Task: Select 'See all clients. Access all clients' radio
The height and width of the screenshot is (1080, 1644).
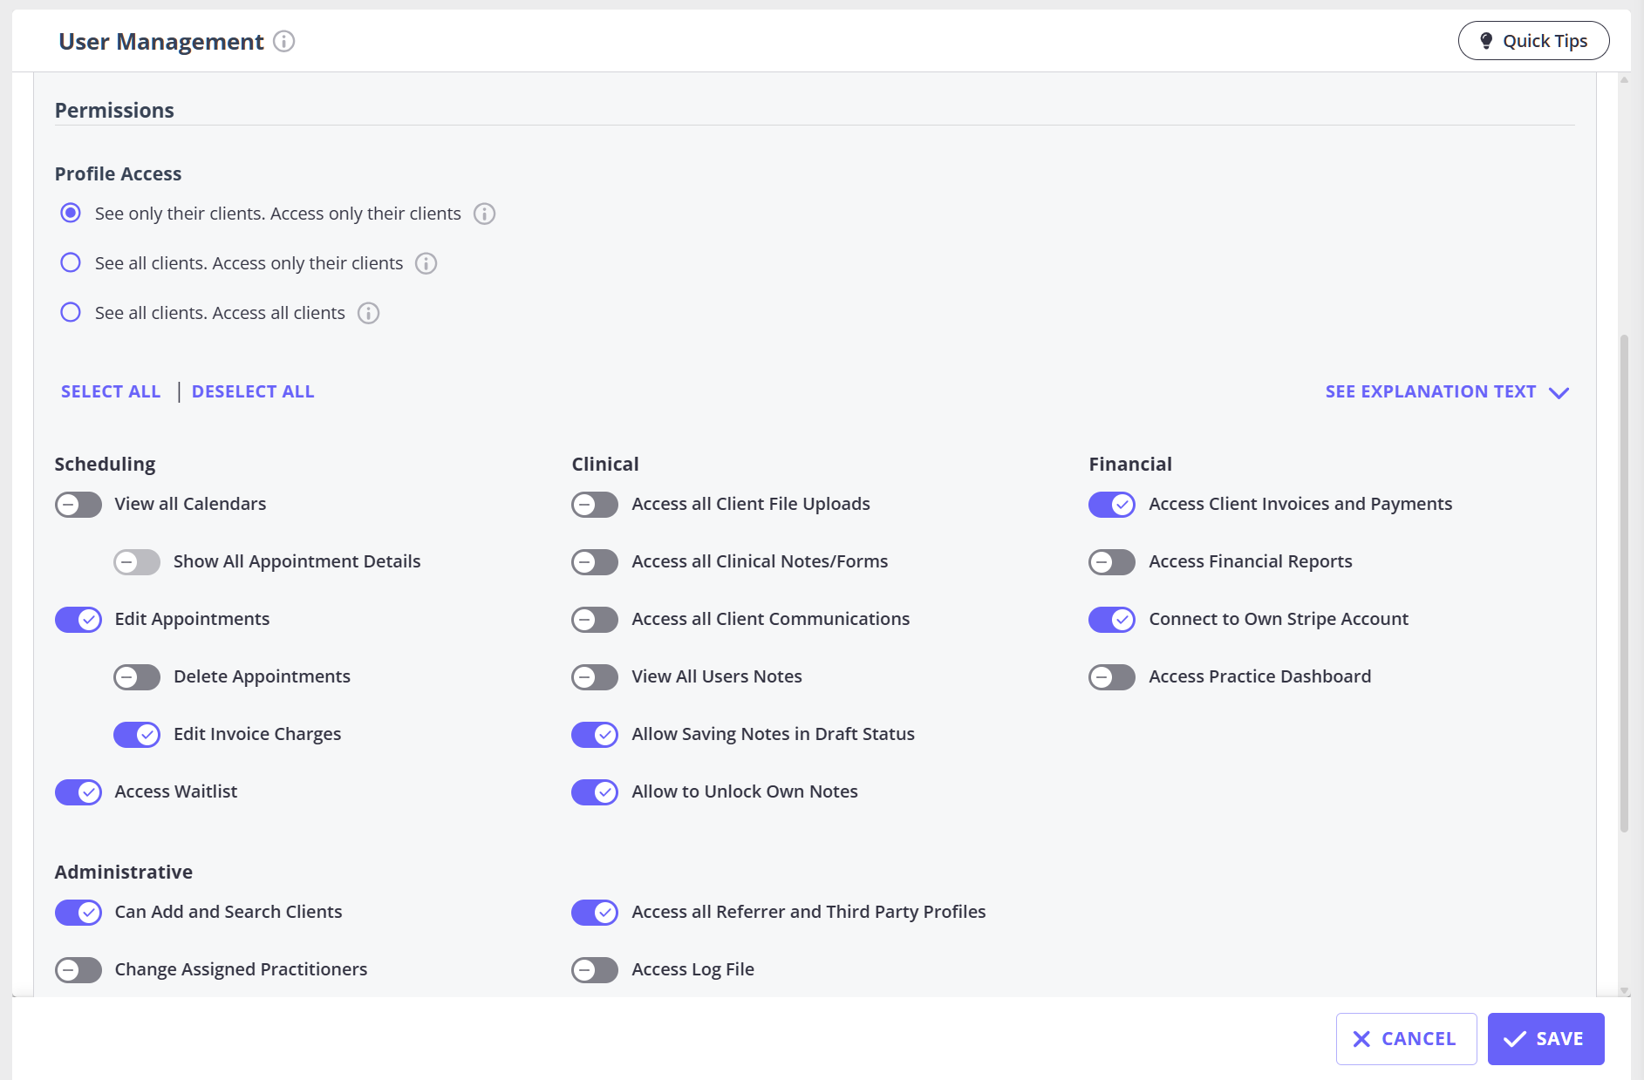Action: 71,312
